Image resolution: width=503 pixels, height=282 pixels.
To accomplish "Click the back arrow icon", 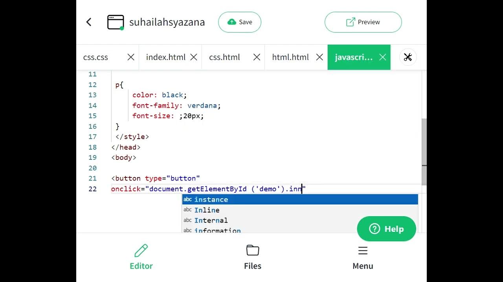I will click(89, 22).
